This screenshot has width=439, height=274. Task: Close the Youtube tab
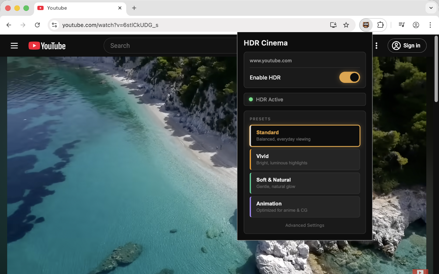(x=120, y=8)
